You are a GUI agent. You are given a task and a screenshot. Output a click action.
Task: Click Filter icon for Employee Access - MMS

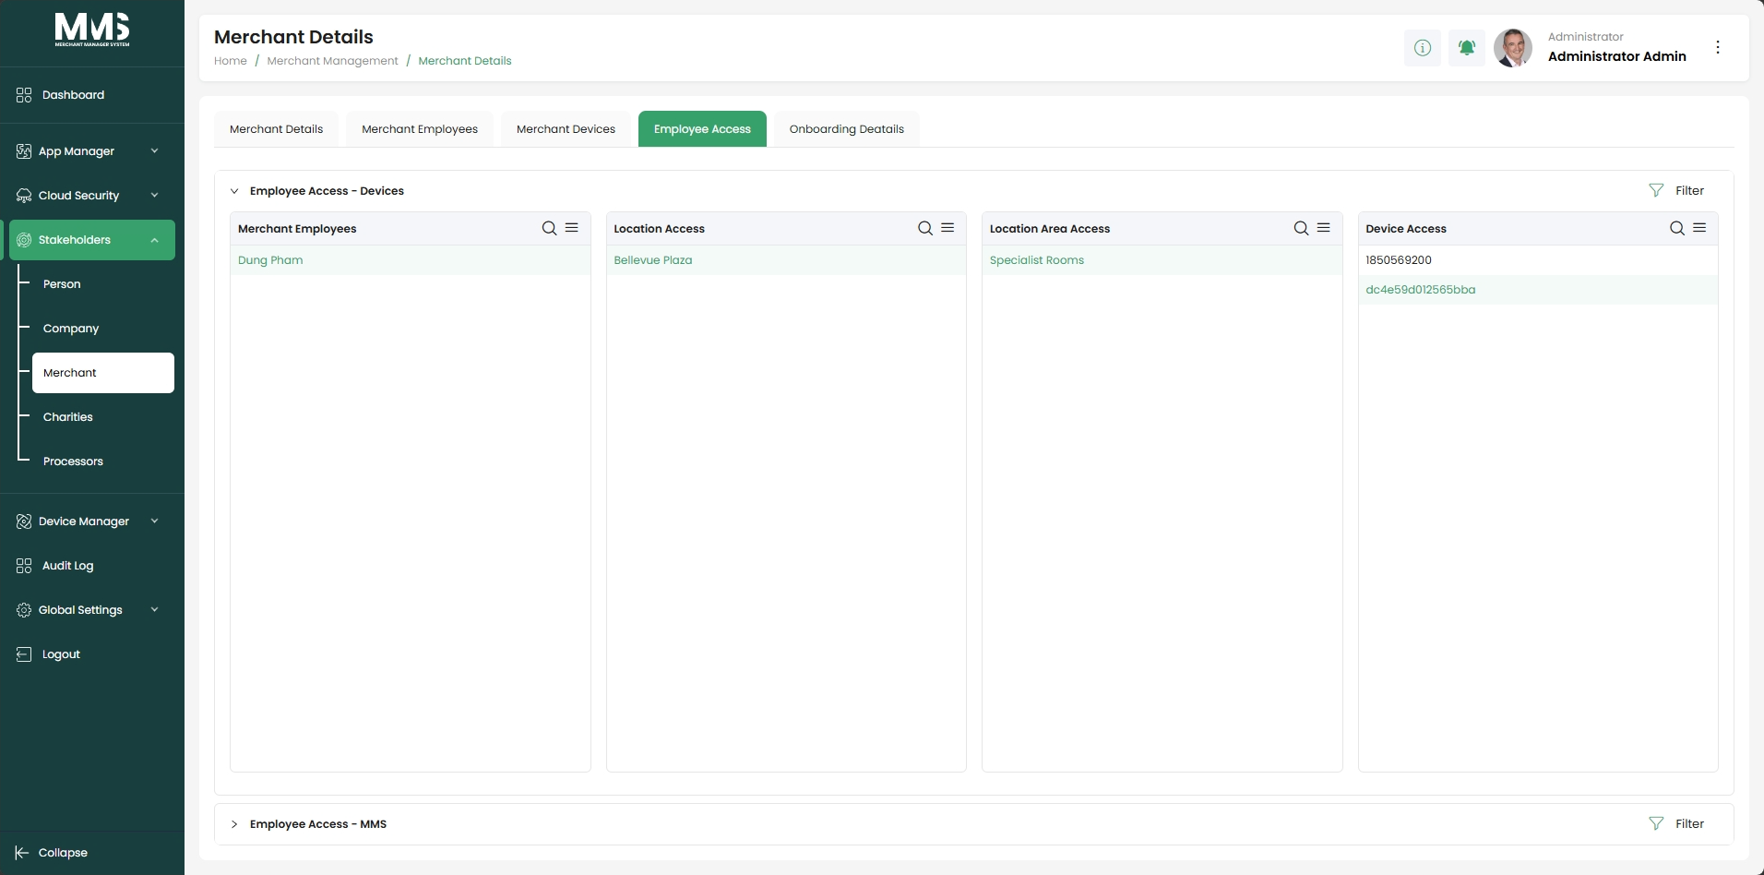(1656, 823)
